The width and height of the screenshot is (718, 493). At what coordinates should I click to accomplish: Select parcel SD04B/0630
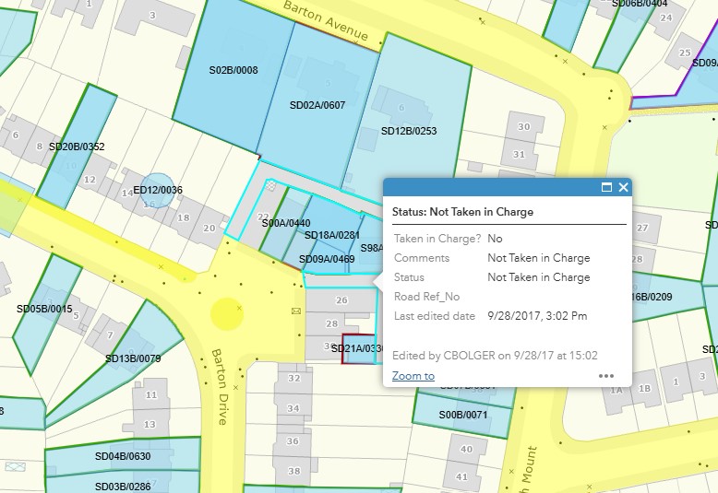(122, 456)
